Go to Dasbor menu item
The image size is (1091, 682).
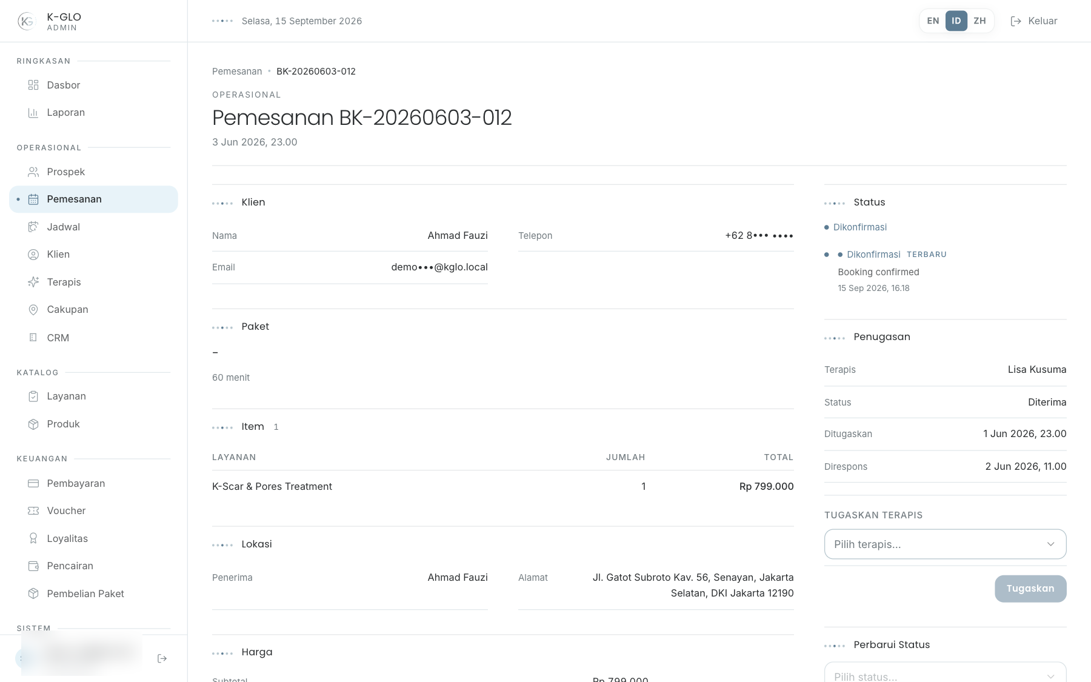tap(93, 85)
